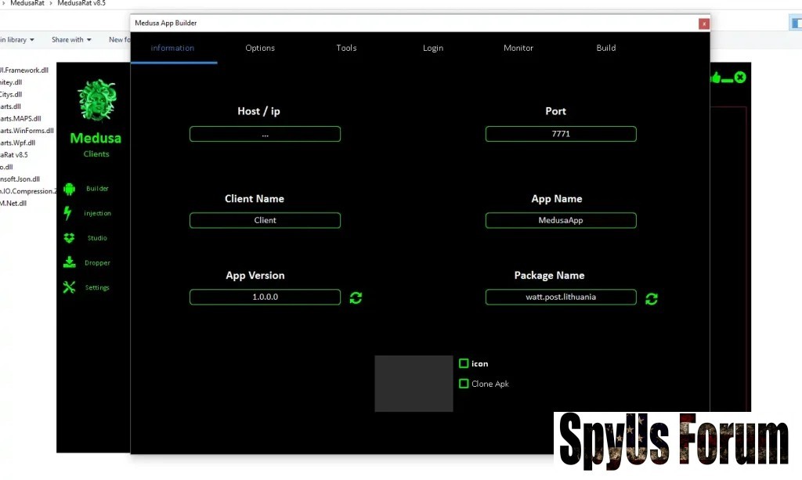Click the Android Builder icon in sidebar
802x480 pixels.
click(69, 189)
